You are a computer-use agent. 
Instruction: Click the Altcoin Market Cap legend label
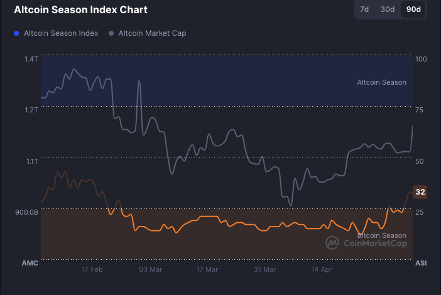point(152,33)
